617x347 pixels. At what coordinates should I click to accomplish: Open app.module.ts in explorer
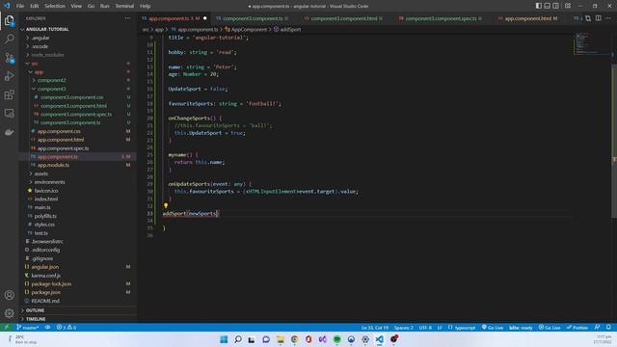(x=54, y=165)
